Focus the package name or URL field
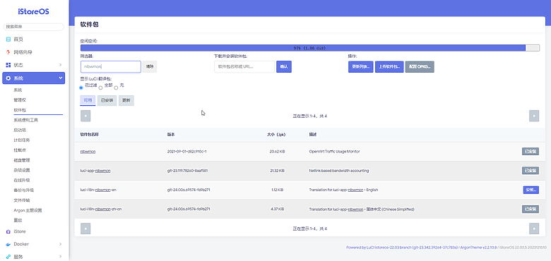This screenshot has height=261, width=551. tap(244, 66)
